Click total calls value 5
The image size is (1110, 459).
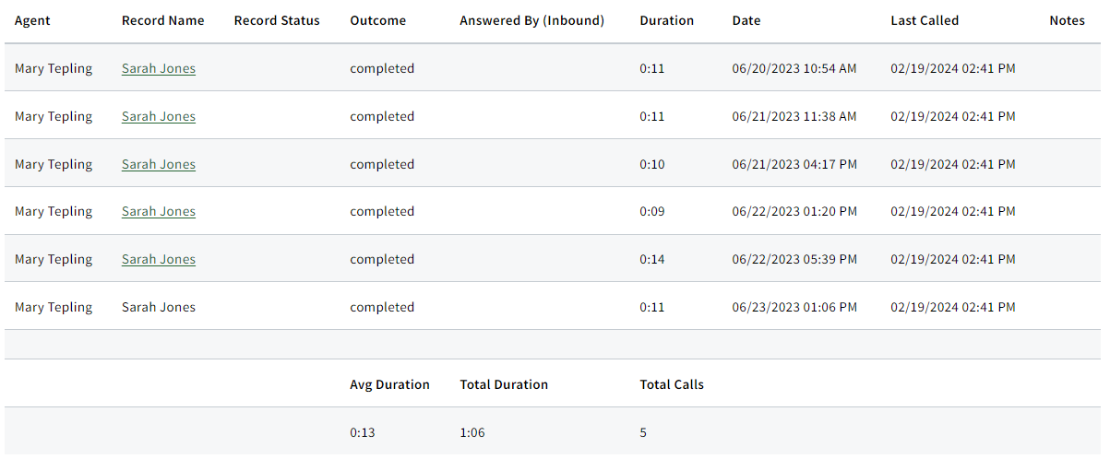click(643, 432)
